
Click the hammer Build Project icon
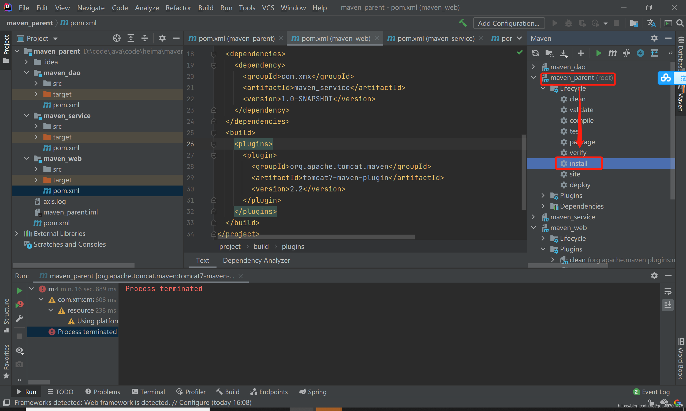463,23
